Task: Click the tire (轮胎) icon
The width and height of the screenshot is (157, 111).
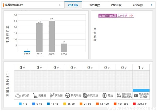Action: point(104,95)
